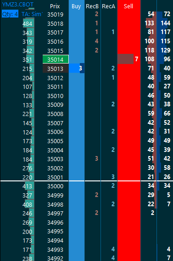The image size is (173, 261).
Task: Click bid volume 118 at 35015
Action: [x=150, y=50]
